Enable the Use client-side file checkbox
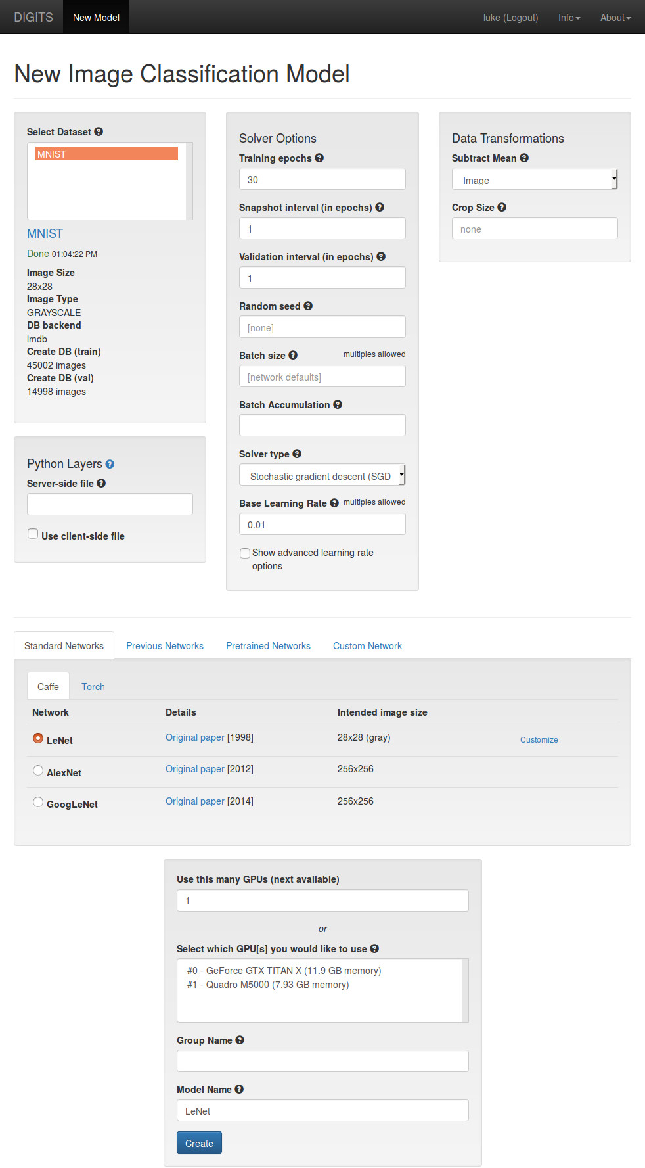The image size is (645, 1168). click(x=33, y=534)
